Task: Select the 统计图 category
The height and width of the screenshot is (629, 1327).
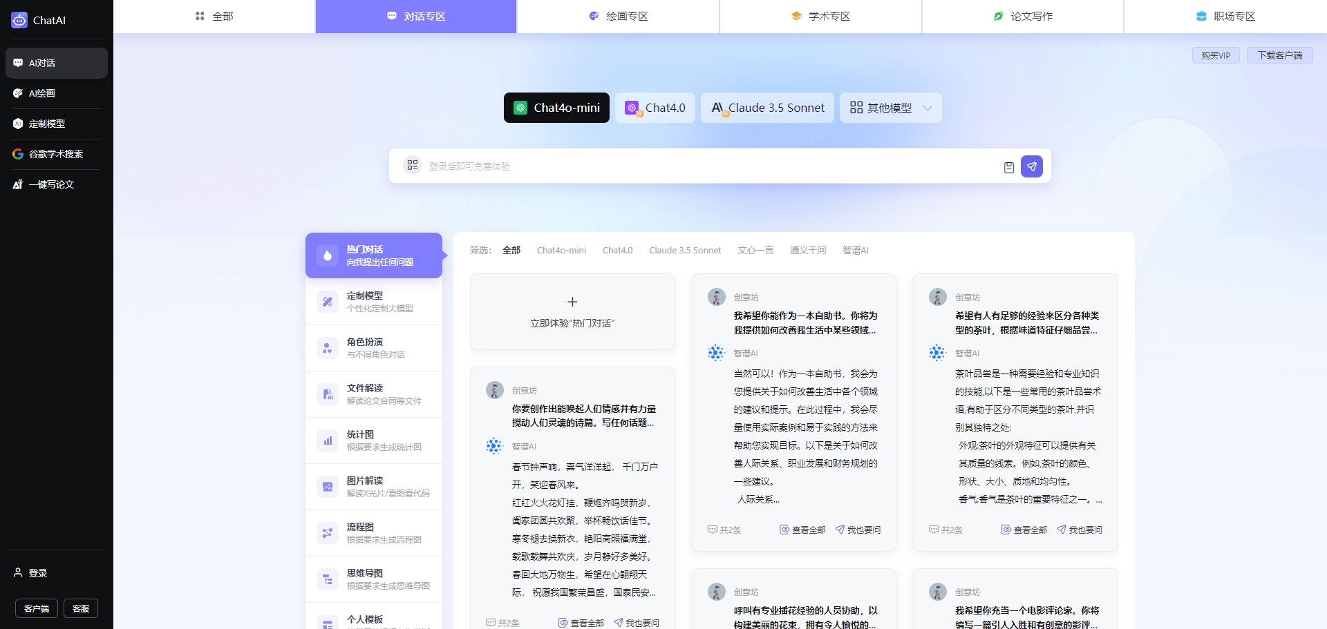Action: [x=374, y=441]
